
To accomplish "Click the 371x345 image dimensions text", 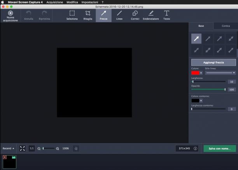I will (x=184, y=149).
